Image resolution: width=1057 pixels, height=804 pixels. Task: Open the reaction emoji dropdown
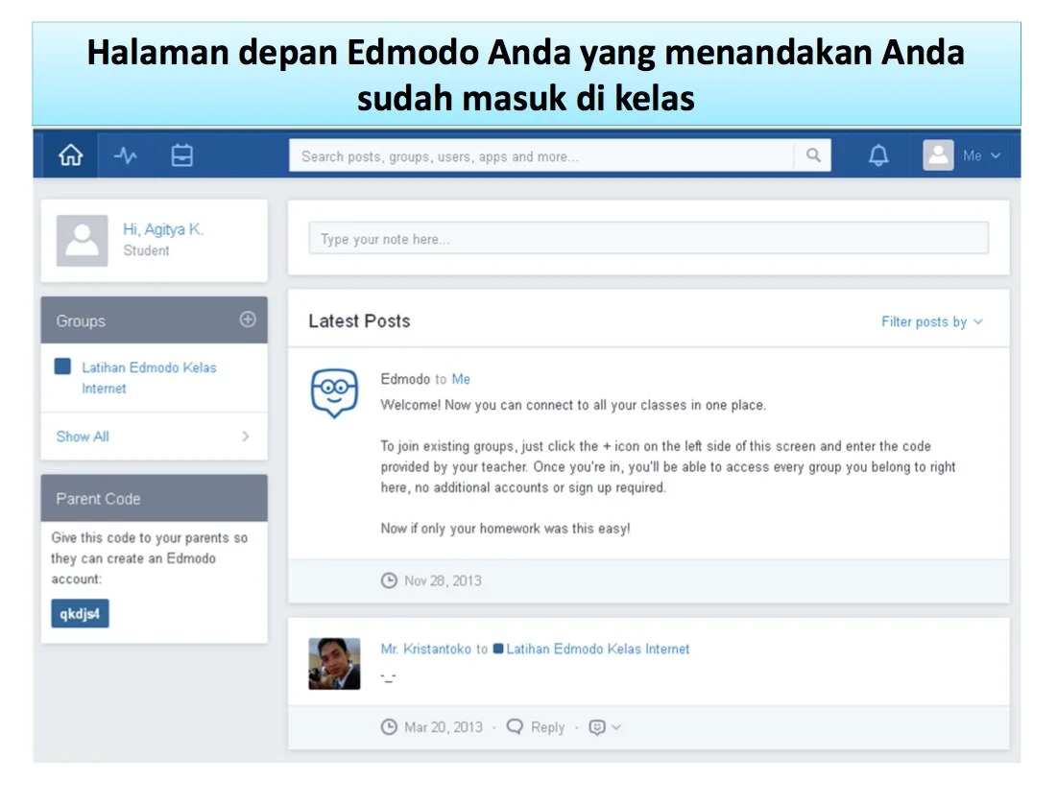605,727
